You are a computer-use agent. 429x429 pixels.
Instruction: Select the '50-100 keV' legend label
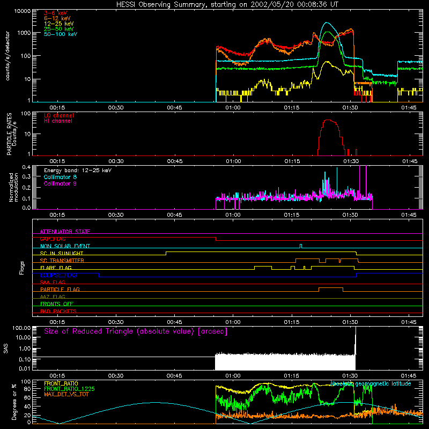pyautogui.click(x=61, y=34)
